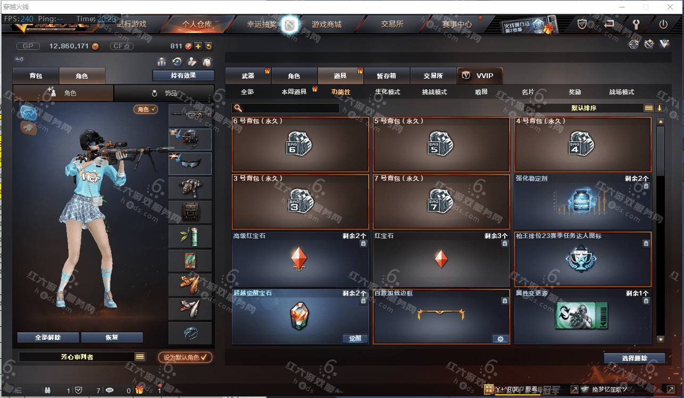Switch to the 武器 tab
684x398 pixels.
click(248, 76)
